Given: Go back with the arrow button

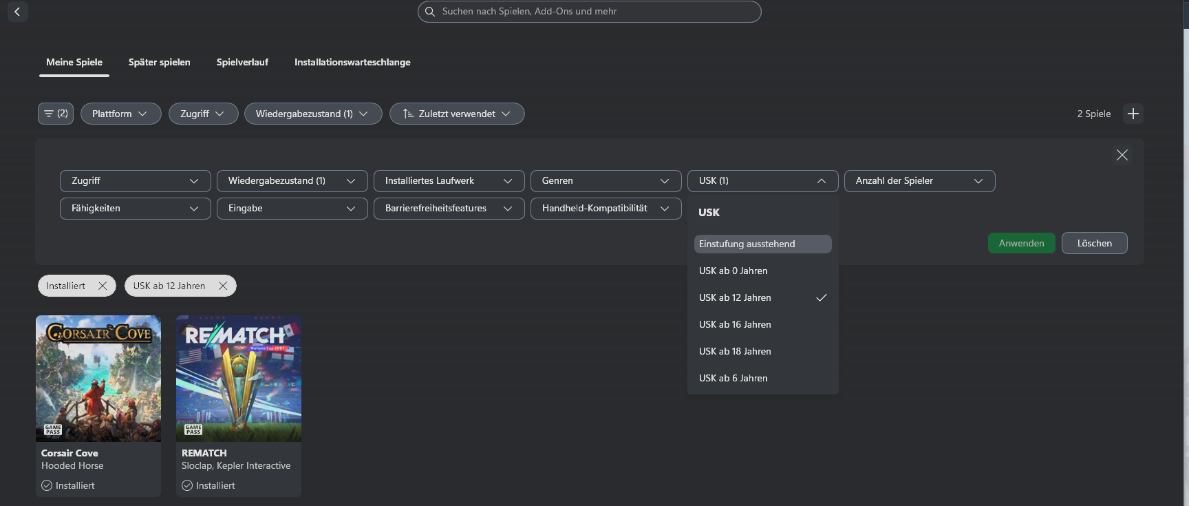Looking at the screenshot, I should [17, 12].
